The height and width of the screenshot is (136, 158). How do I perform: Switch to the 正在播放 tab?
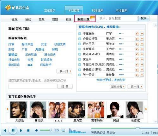pyautogui.click(x=50, y=10)
